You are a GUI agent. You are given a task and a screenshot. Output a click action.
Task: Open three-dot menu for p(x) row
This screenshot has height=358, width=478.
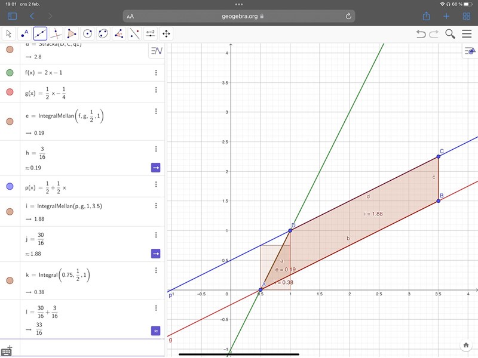click(156, 187)
